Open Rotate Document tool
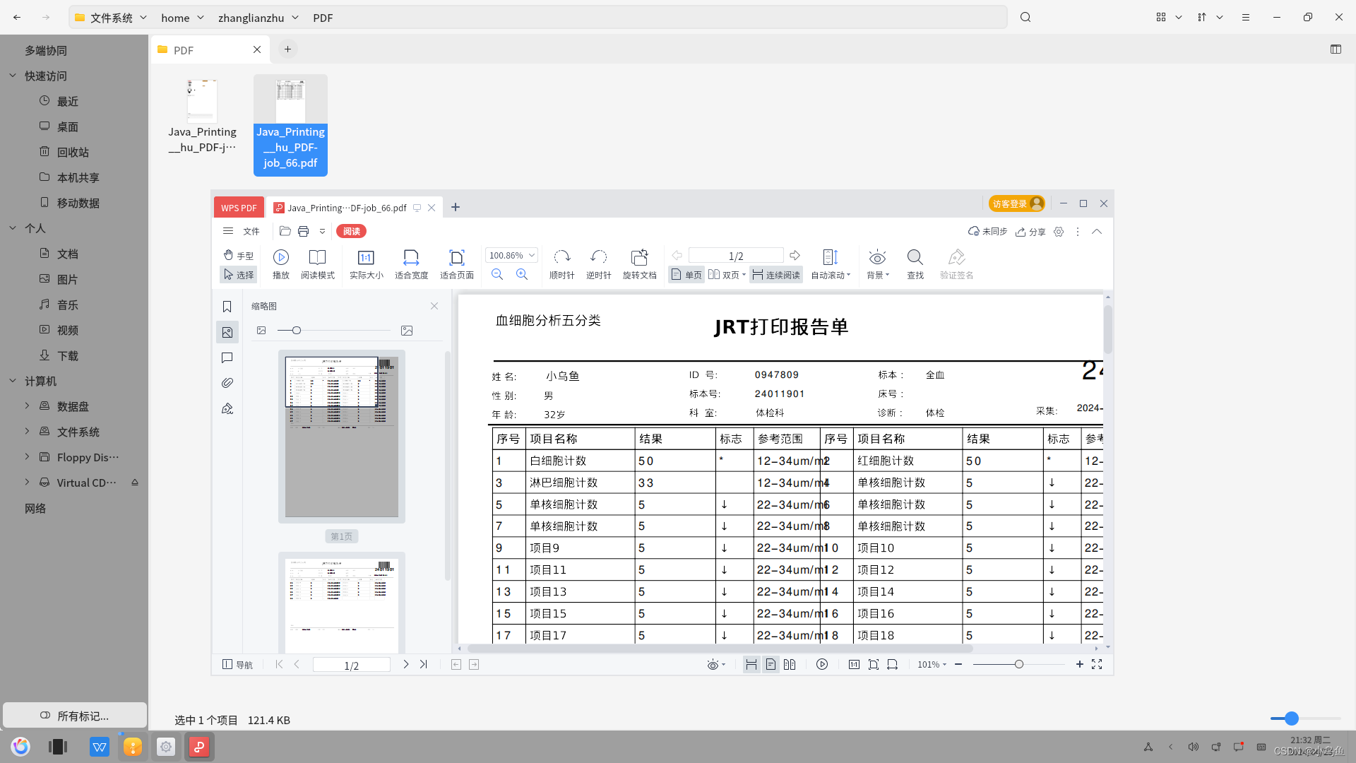Screen dimensions: 1356x763 tap(640, 264)
